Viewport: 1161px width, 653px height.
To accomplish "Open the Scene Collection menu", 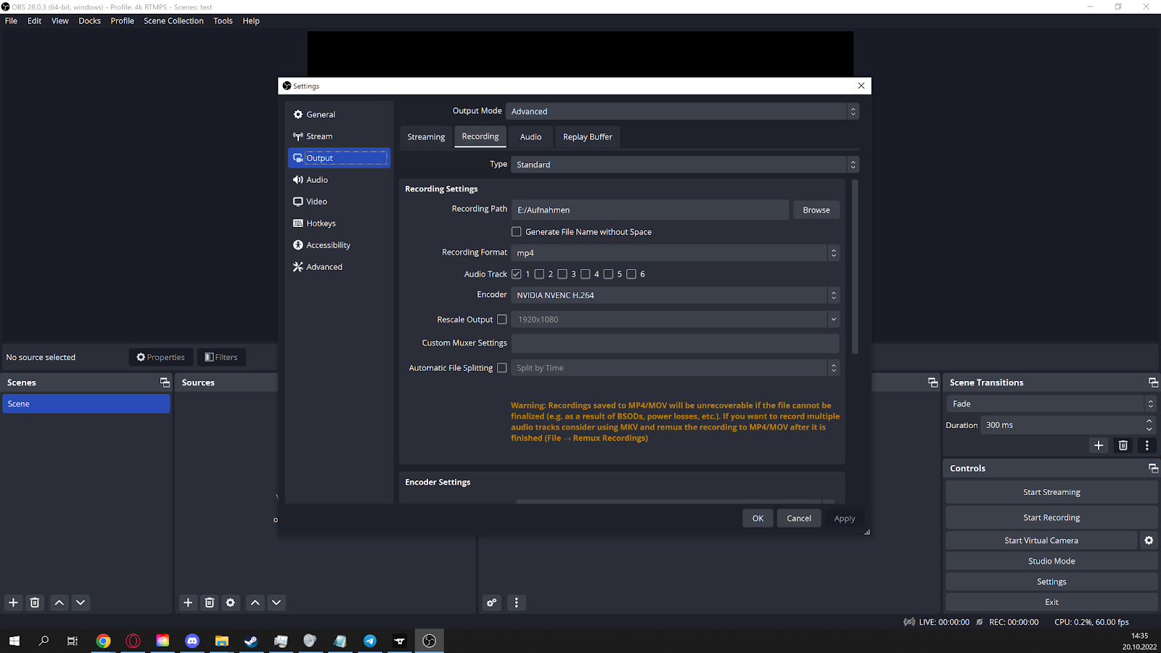I will pyautogui.click(x=173, y=21).
